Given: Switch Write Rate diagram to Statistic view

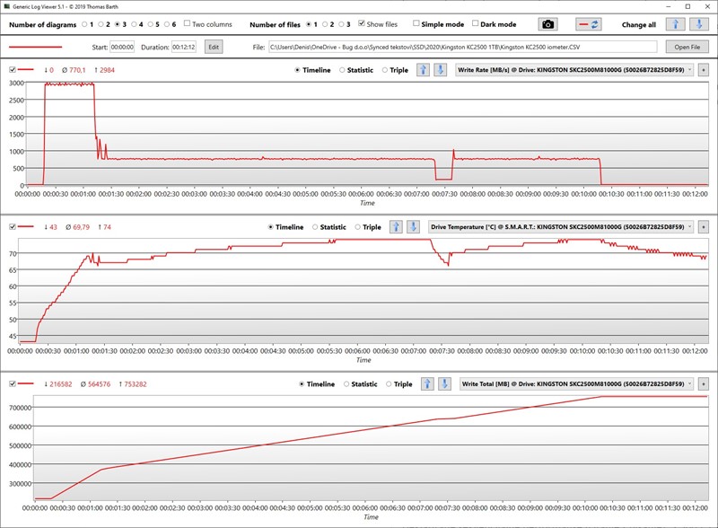Looking at the screenshot, I should click(342, 70).
